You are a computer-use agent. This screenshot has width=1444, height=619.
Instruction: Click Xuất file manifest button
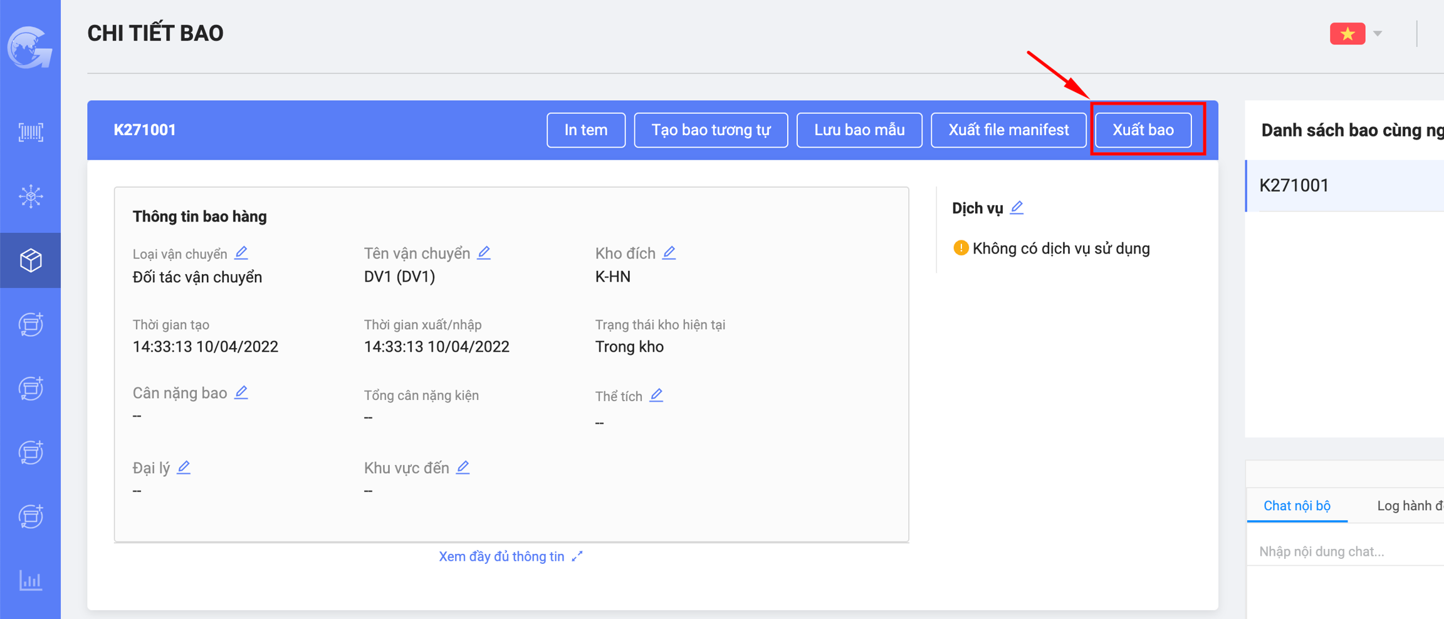pyautogui.click(x=1008, y=130)
